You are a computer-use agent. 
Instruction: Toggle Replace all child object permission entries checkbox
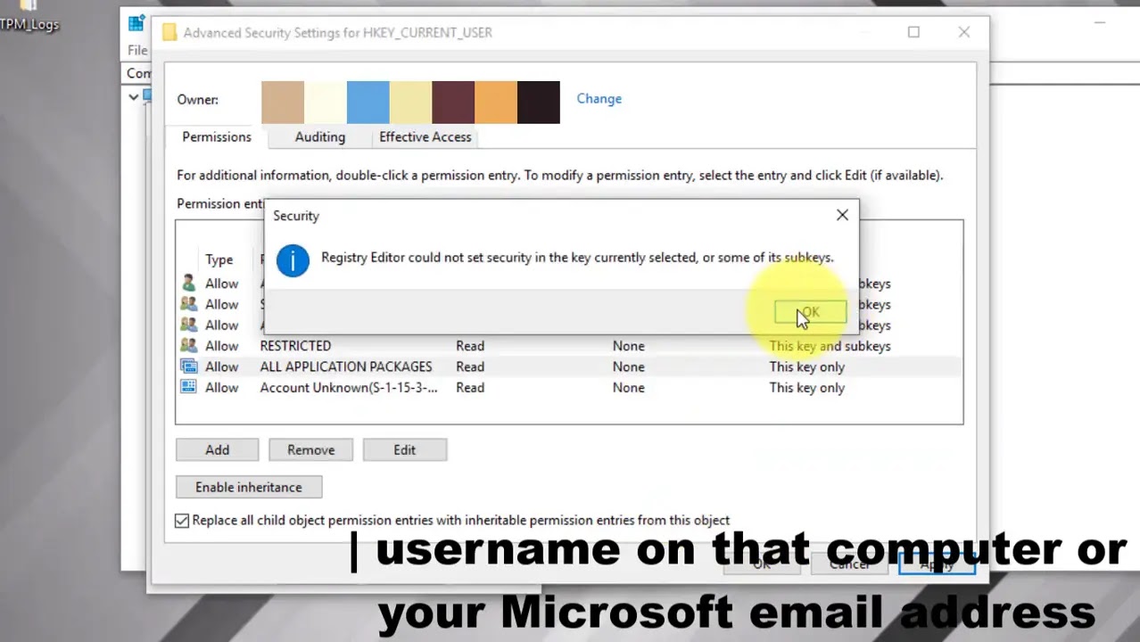click(x=182, y=521)
